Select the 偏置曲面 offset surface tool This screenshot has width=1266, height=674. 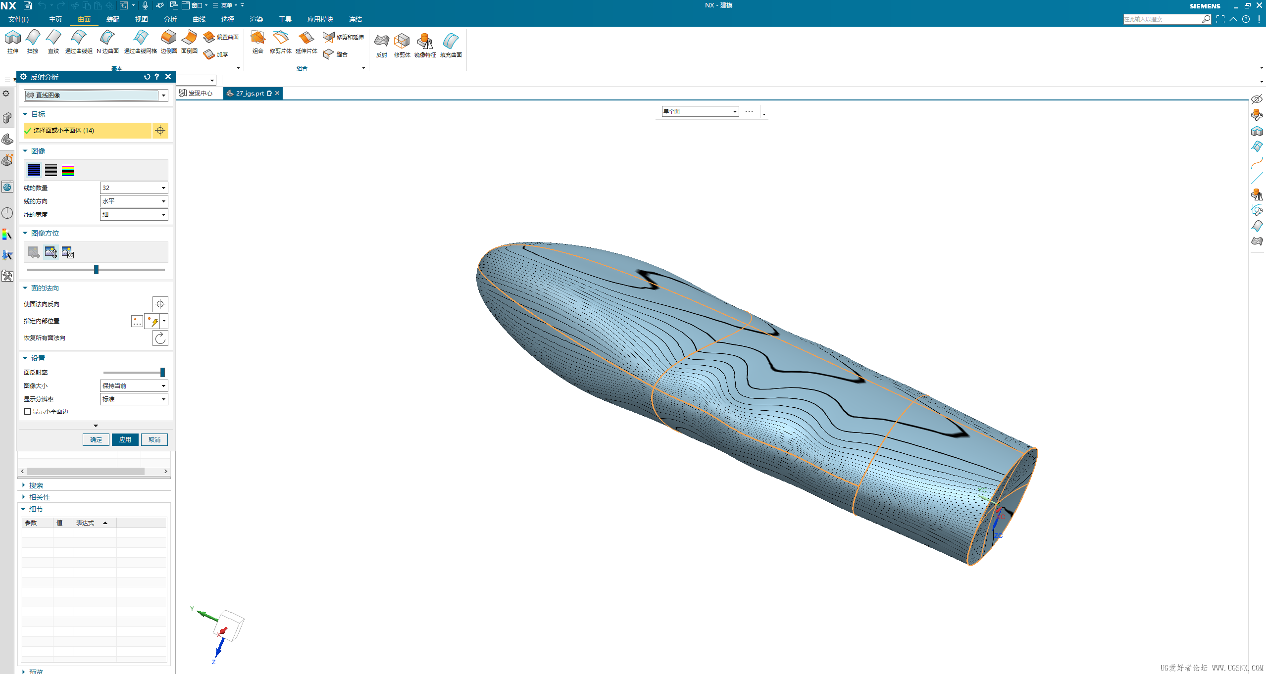[221, 37]
